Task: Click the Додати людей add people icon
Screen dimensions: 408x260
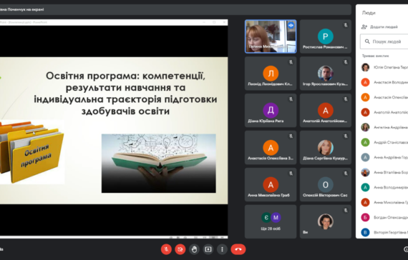Action: click(x=364, y=26)
